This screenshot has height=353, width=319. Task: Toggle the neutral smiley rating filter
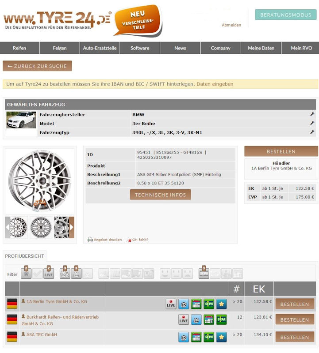[x=177, y=274]
